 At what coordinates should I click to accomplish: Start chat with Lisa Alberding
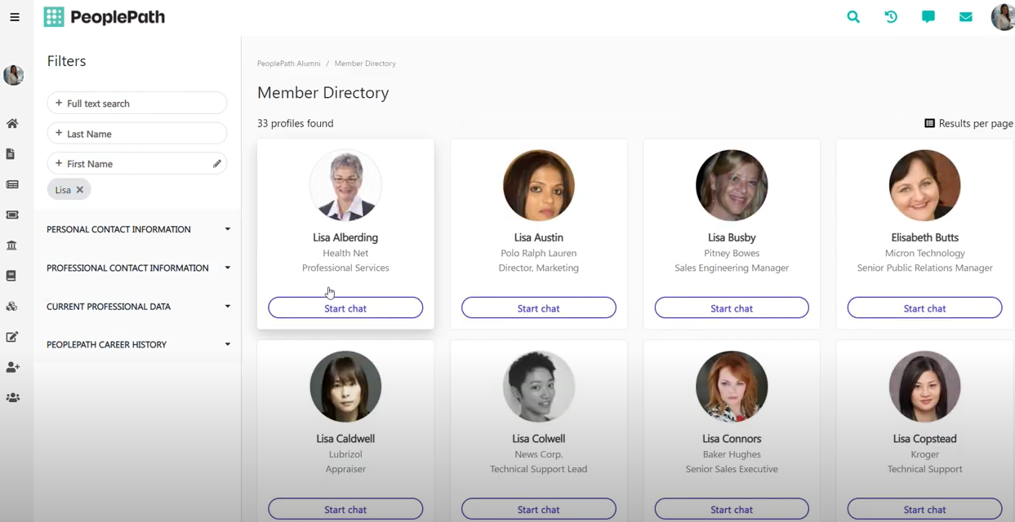point(345,307)
